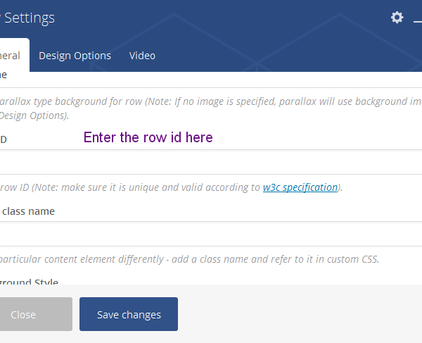Screen dimensions: 422x343
Task: Click the Extra class name label
Action: tap(28, 211)
